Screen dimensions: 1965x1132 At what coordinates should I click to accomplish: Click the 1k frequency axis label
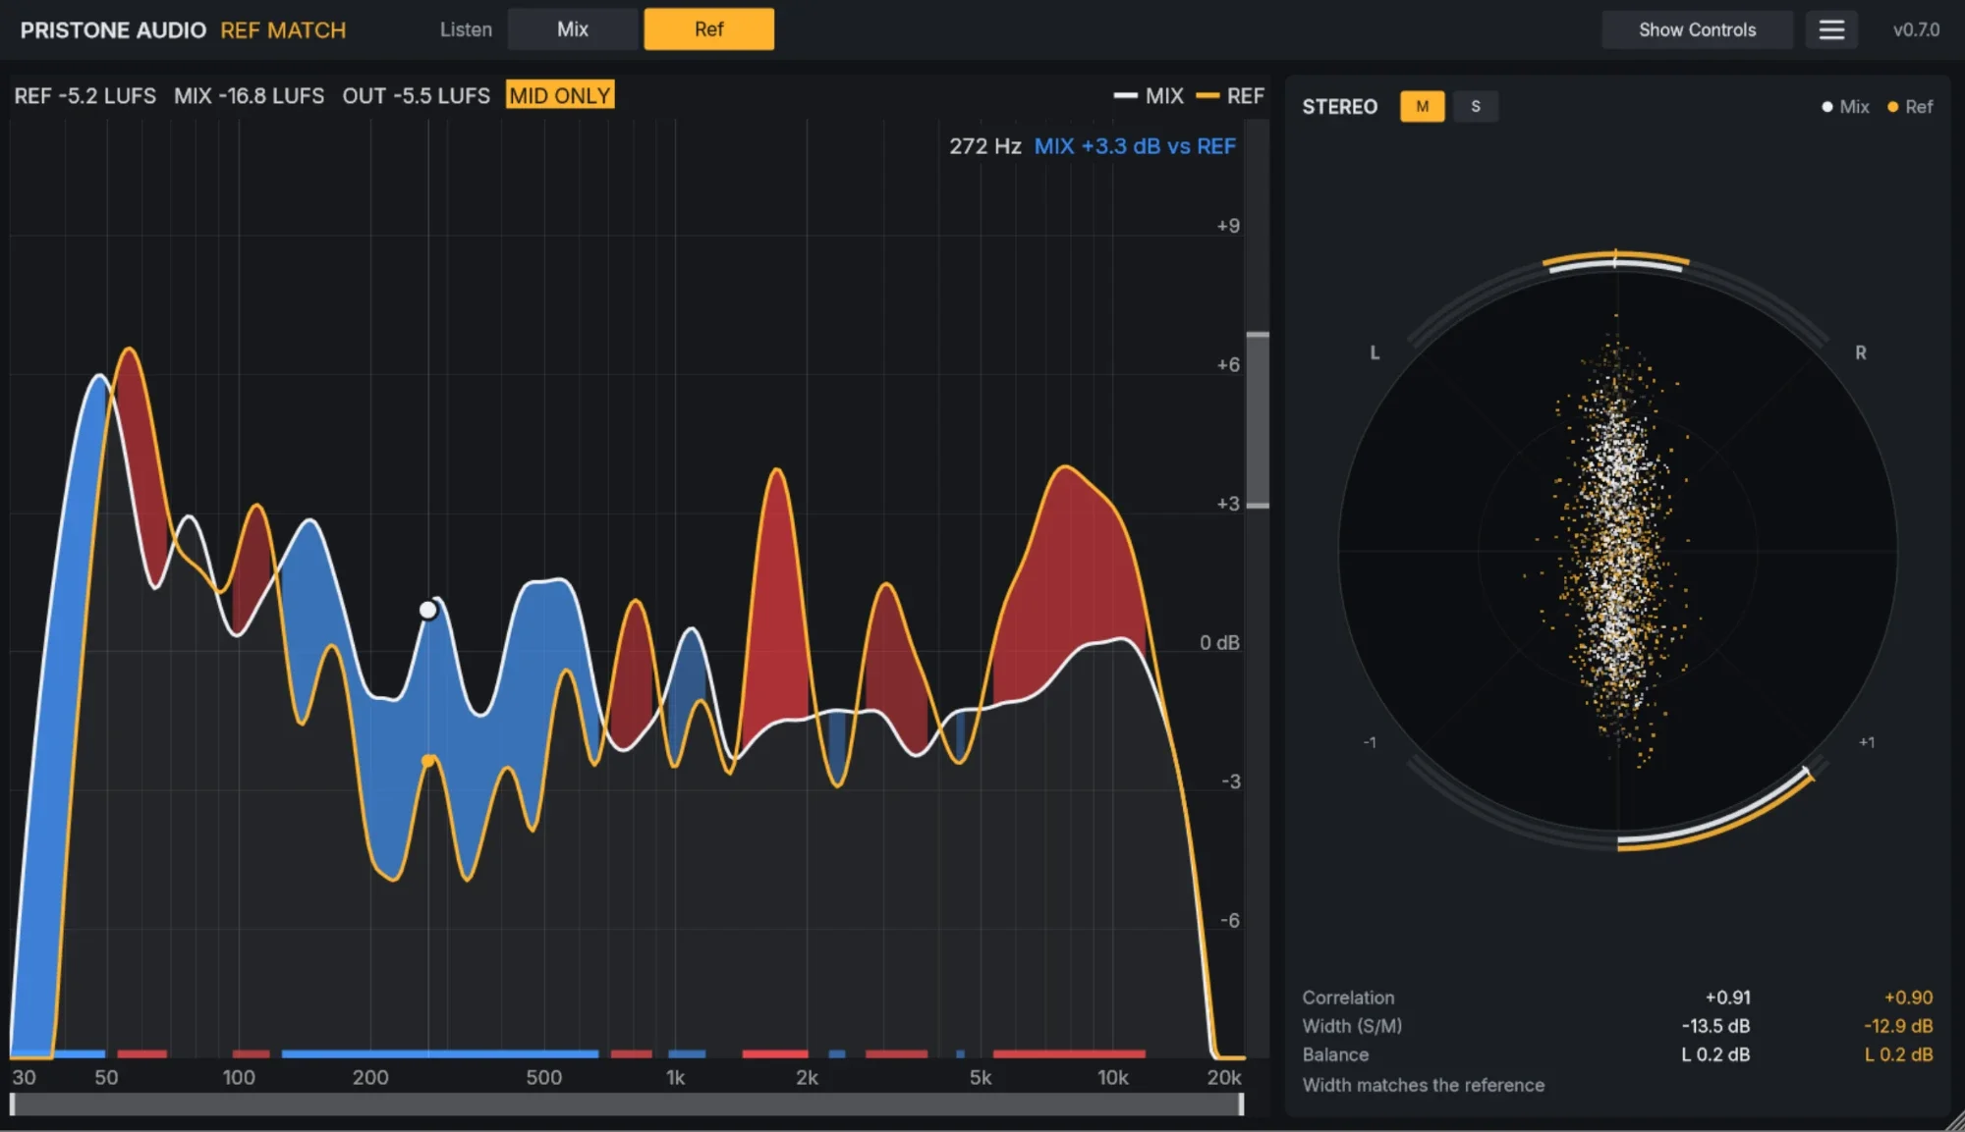[675, 1077]
